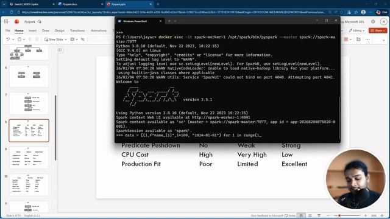The image size is (390, 219).
Task: Click the Undo arrow icon
Action: (x=8, y=39)
